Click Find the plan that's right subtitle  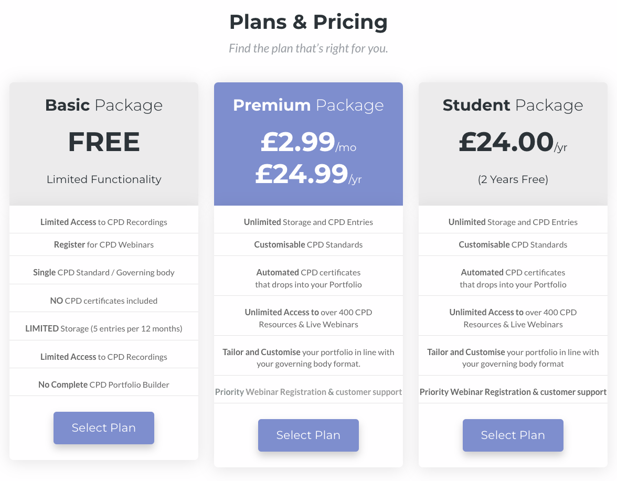coord(309,49)
